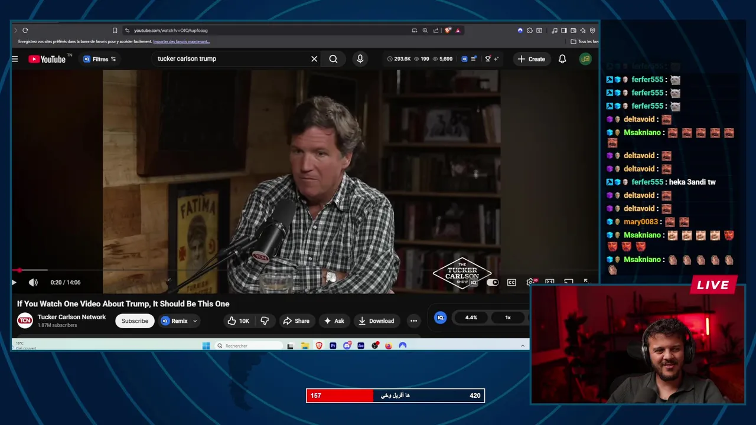Open browser extensions puzzle icon

pyautogui.click(x=530, y=30)
